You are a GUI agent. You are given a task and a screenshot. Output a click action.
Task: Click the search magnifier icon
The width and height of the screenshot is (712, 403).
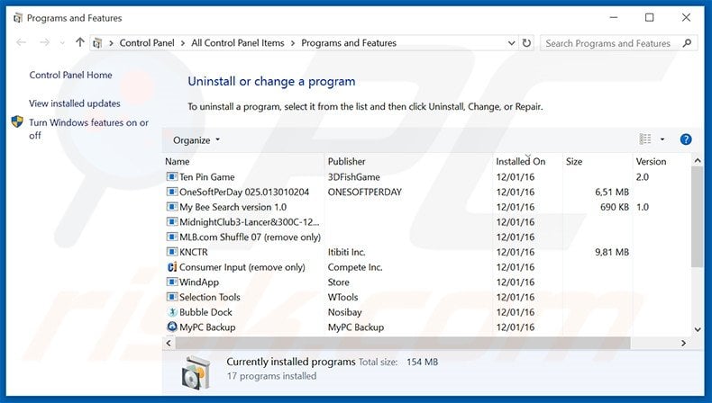coord(687,43)
